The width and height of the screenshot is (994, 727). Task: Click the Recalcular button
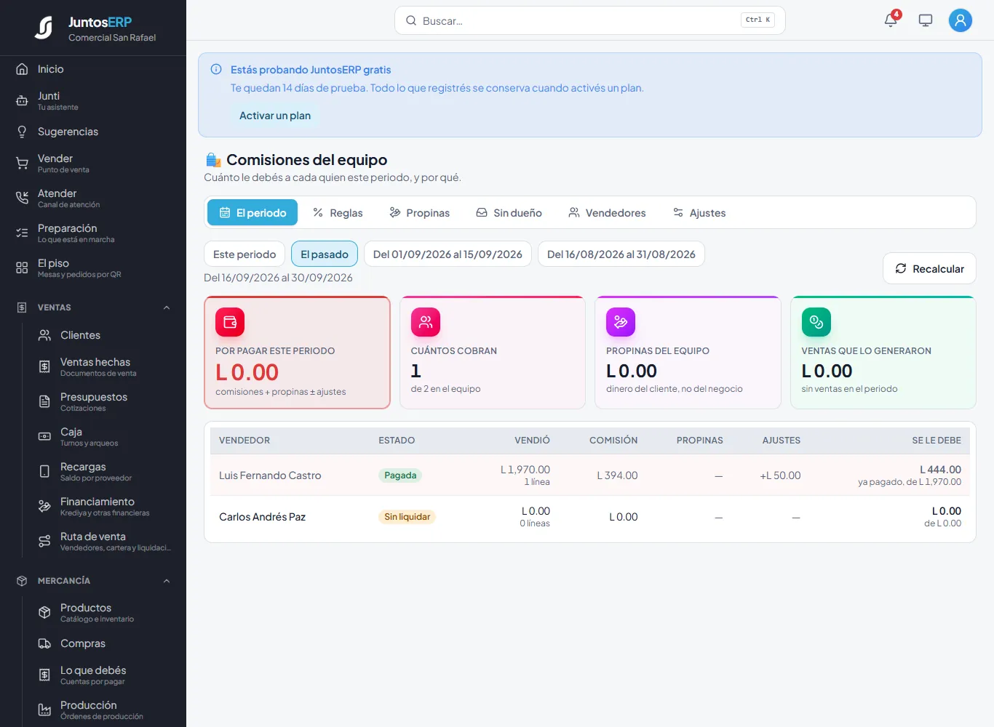click(x=929, y=269)
